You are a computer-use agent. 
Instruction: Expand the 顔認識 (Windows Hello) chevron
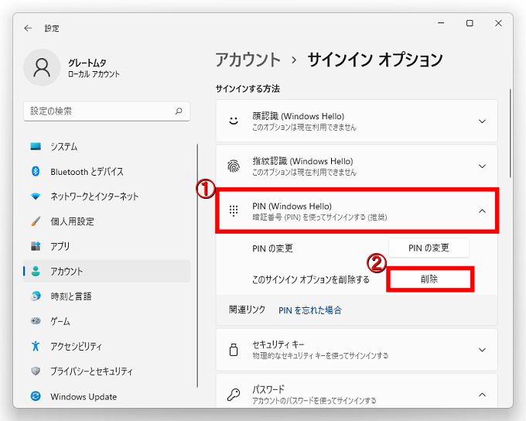pos(482,122)
